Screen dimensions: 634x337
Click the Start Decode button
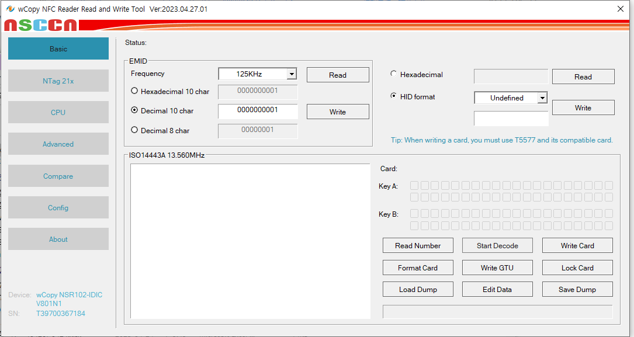click(x=497, y=245)
